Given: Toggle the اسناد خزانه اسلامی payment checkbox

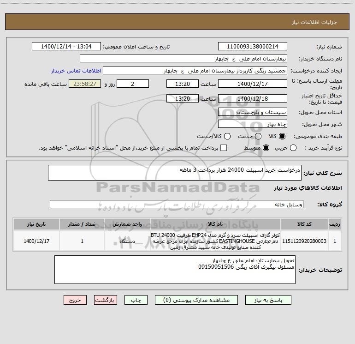Looking at the screenshot, I should pyautogui.click(x=224, y=148).
